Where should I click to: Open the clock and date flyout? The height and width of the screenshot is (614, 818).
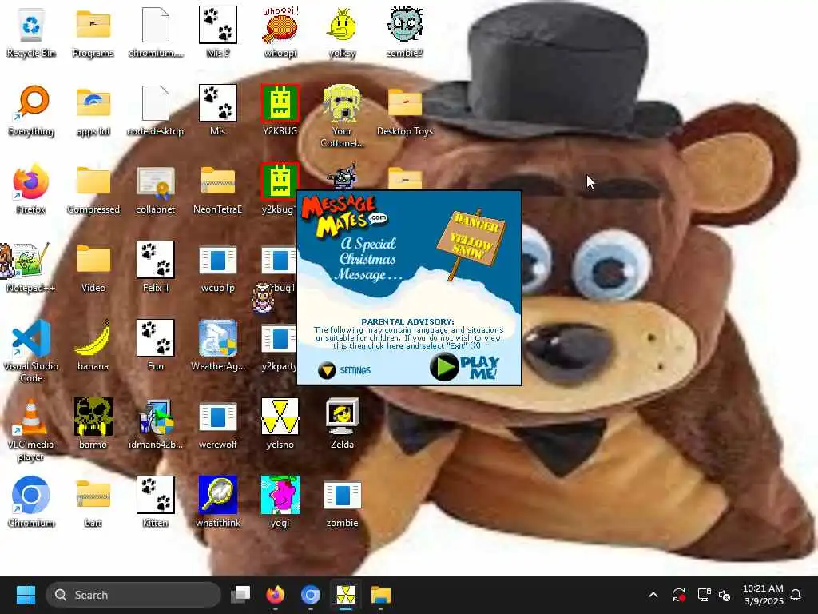click(763, 595)
